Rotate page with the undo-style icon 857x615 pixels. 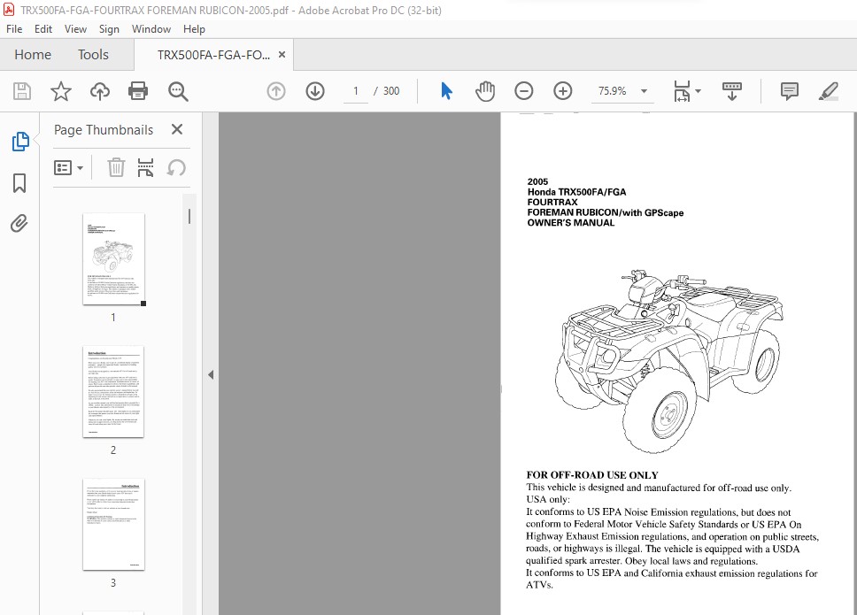click(x=176, y=167)
